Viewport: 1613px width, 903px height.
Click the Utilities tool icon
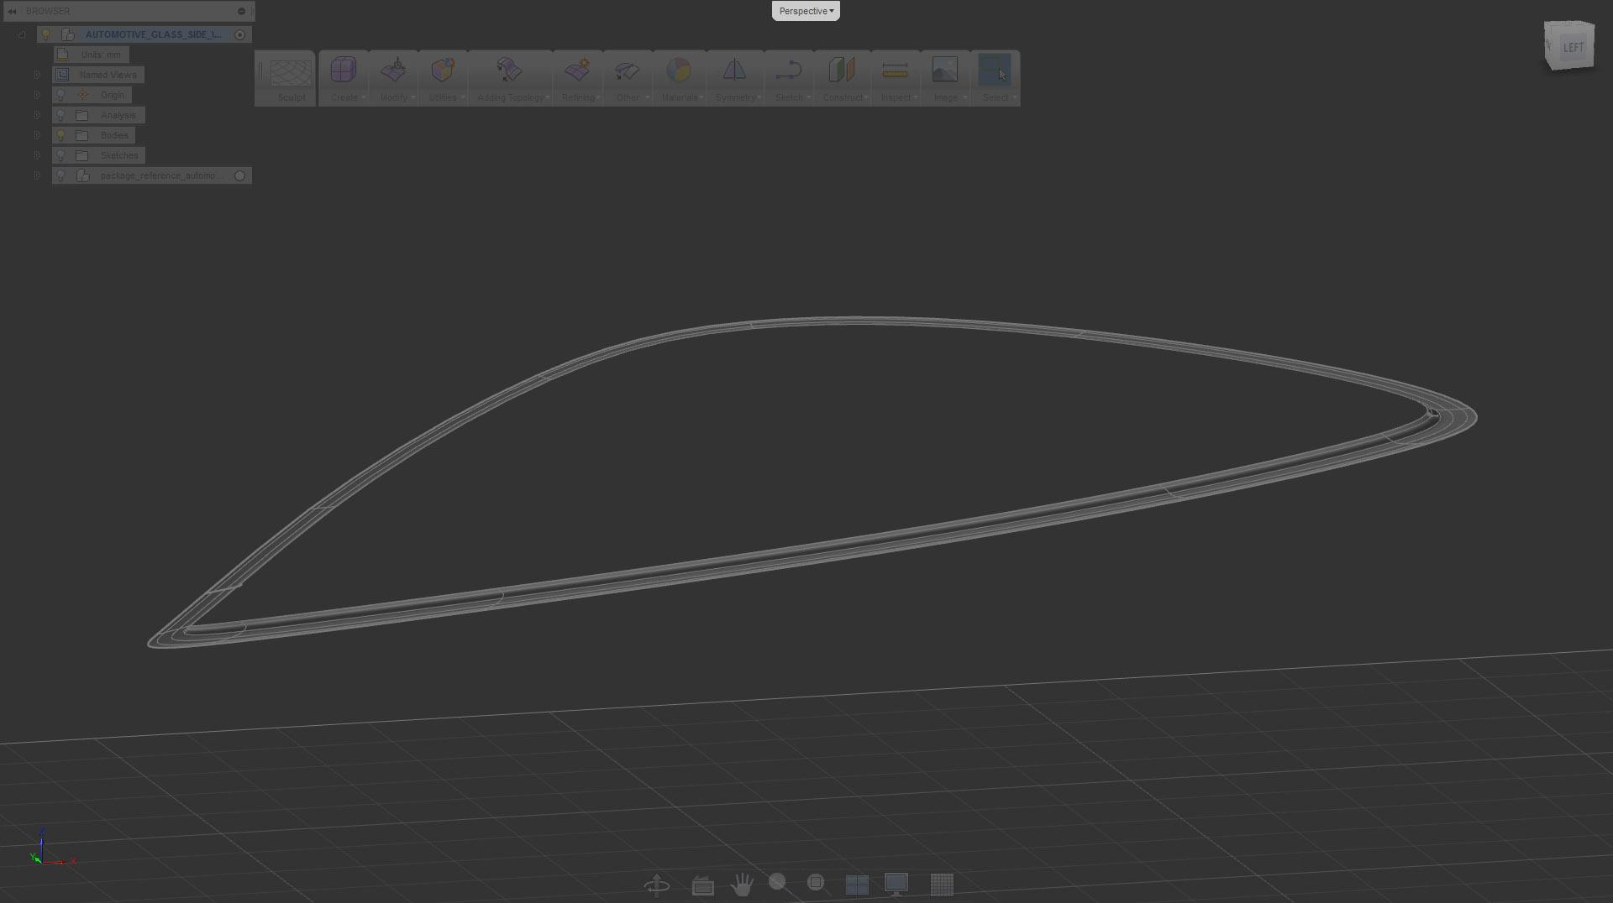point(443,70)
